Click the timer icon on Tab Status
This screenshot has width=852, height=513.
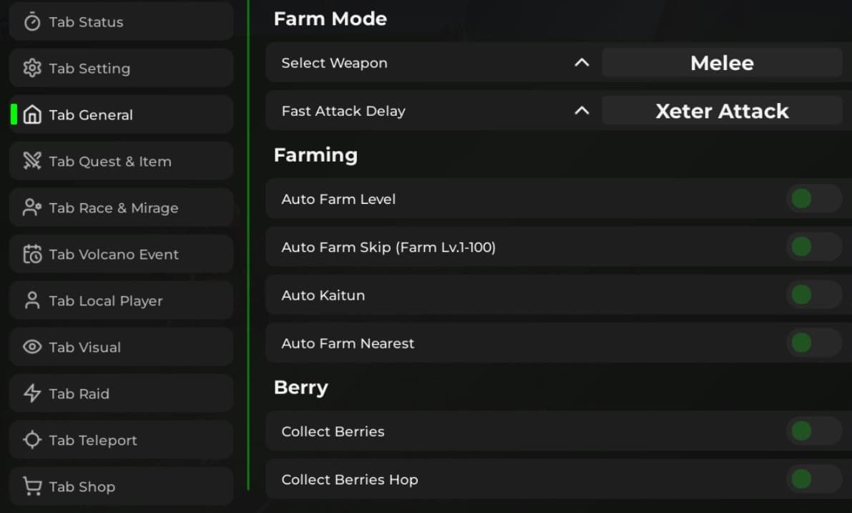[x=31, y=21]
